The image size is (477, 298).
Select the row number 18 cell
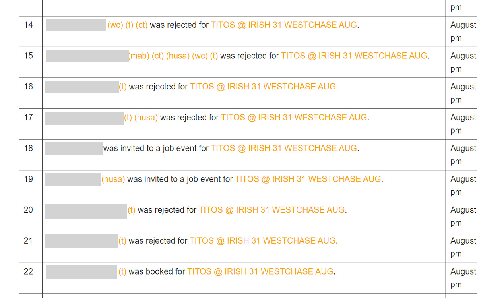(31, 155)
